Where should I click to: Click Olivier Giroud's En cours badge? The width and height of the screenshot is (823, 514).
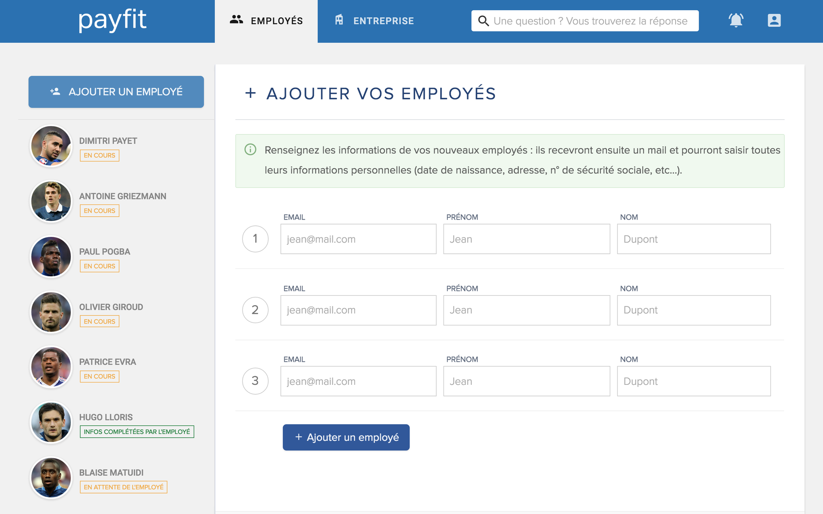100,321
